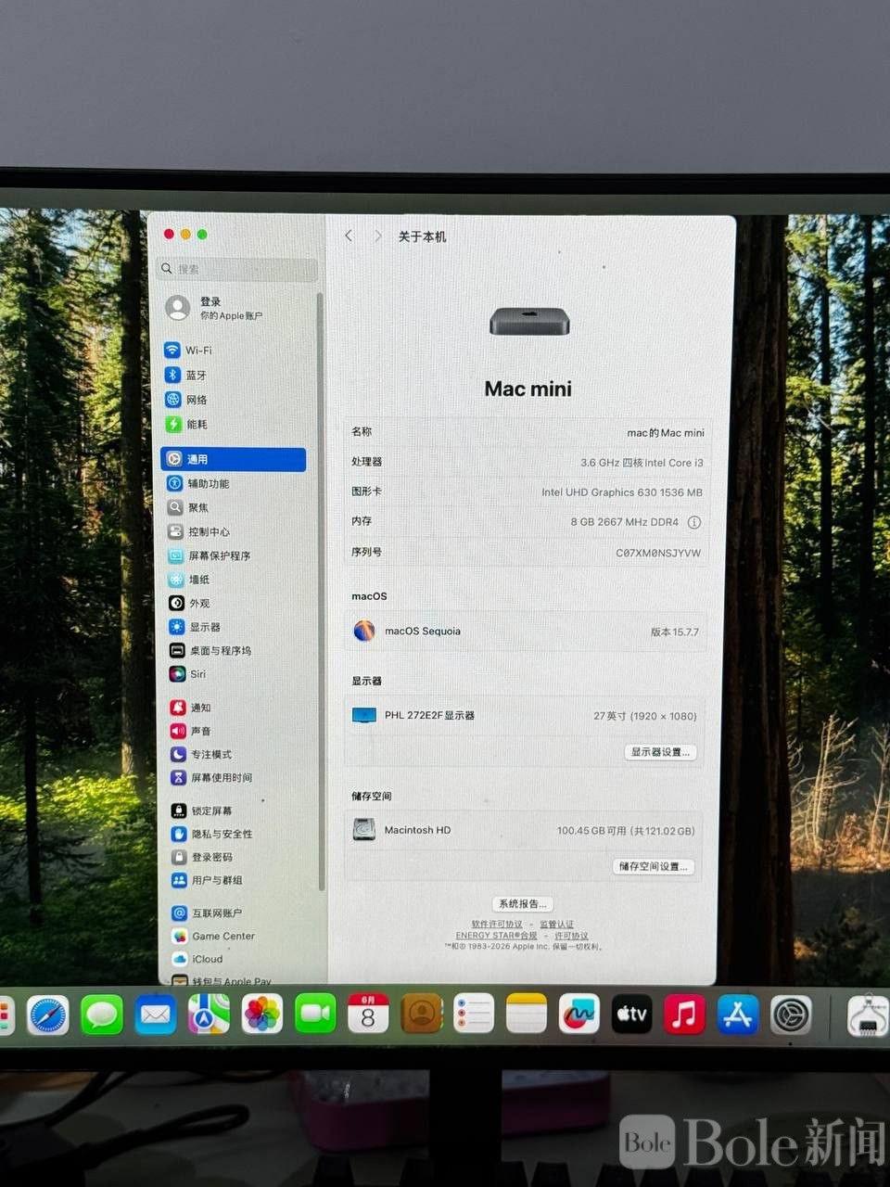
Task: Open 桌面与程序坞 settings
Action: [211, 651]
